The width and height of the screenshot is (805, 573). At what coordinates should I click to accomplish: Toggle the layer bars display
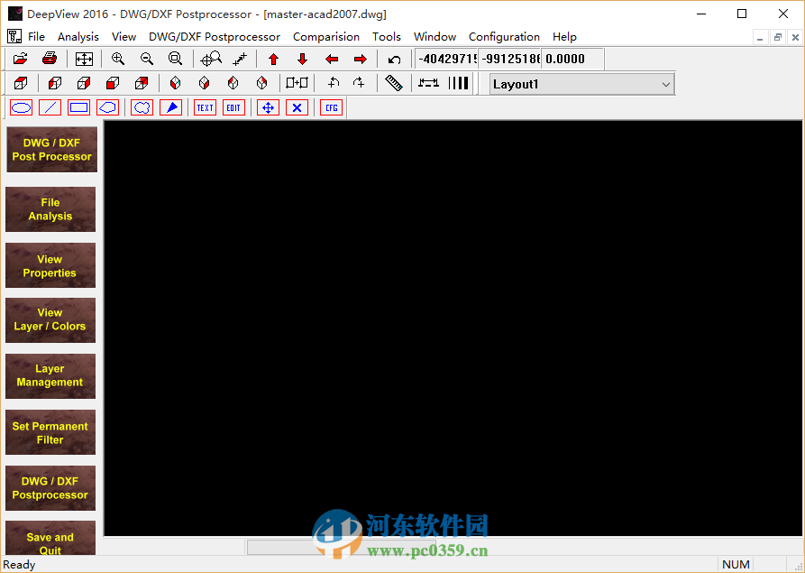tap(460, 82)
